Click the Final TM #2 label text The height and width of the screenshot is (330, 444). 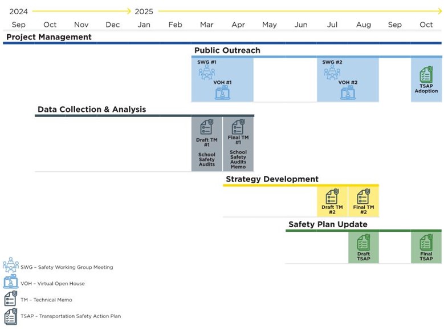[364, 210]
